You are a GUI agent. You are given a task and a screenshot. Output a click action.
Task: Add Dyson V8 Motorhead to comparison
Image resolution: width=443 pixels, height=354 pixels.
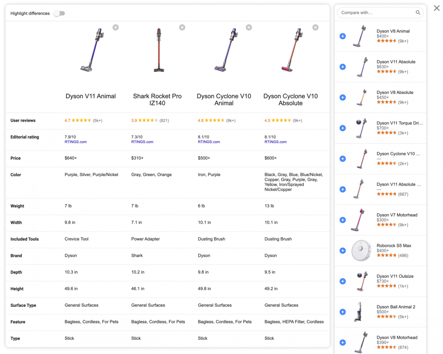(343, 343)
